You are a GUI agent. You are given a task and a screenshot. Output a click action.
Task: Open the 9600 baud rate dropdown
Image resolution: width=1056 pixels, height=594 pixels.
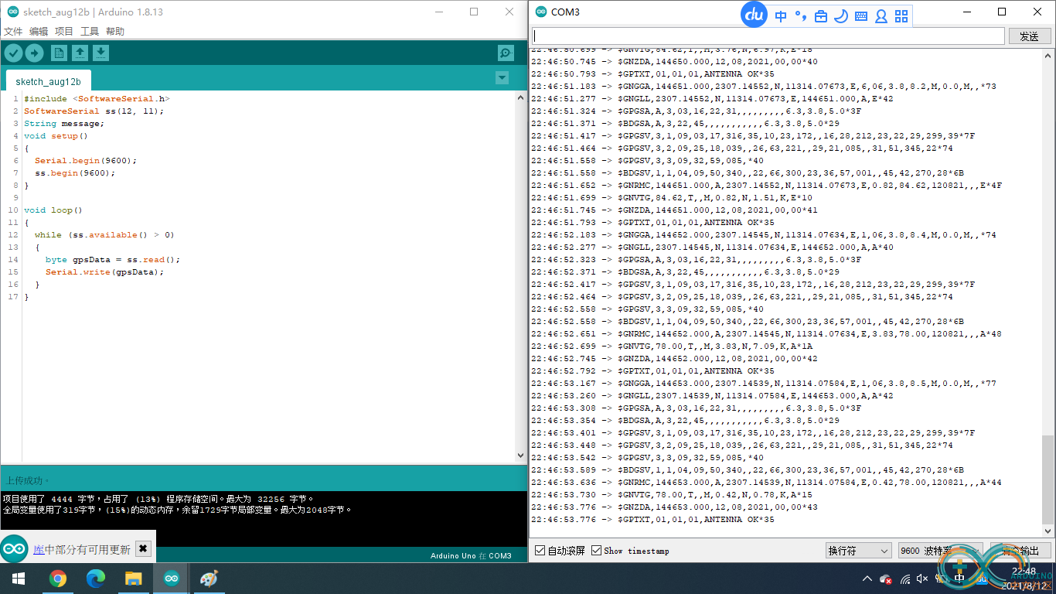tap(940, 551)
